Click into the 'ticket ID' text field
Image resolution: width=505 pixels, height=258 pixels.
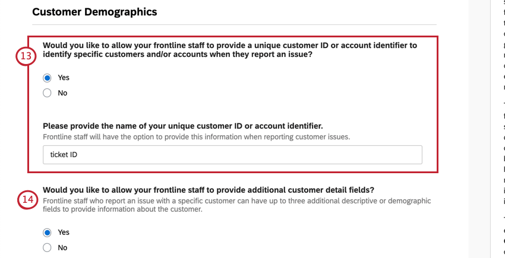(232, 155)
